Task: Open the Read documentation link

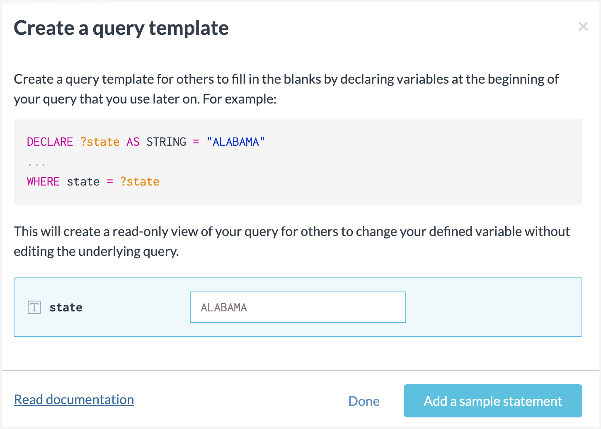Action: click(x=74, y=400)
